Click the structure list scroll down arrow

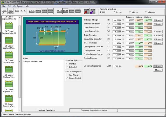point(20,110)
